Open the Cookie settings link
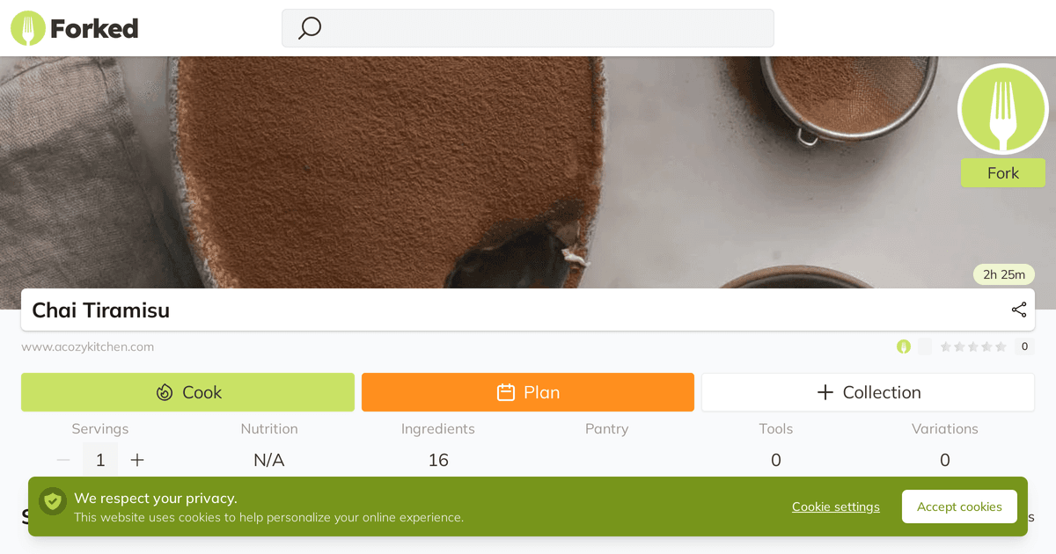This screenshot has height=554, width=1056. click(x=836, y=507)
